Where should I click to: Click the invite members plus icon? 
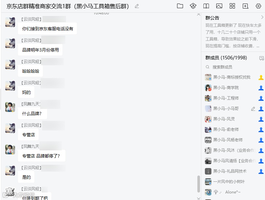pos(245,6)
